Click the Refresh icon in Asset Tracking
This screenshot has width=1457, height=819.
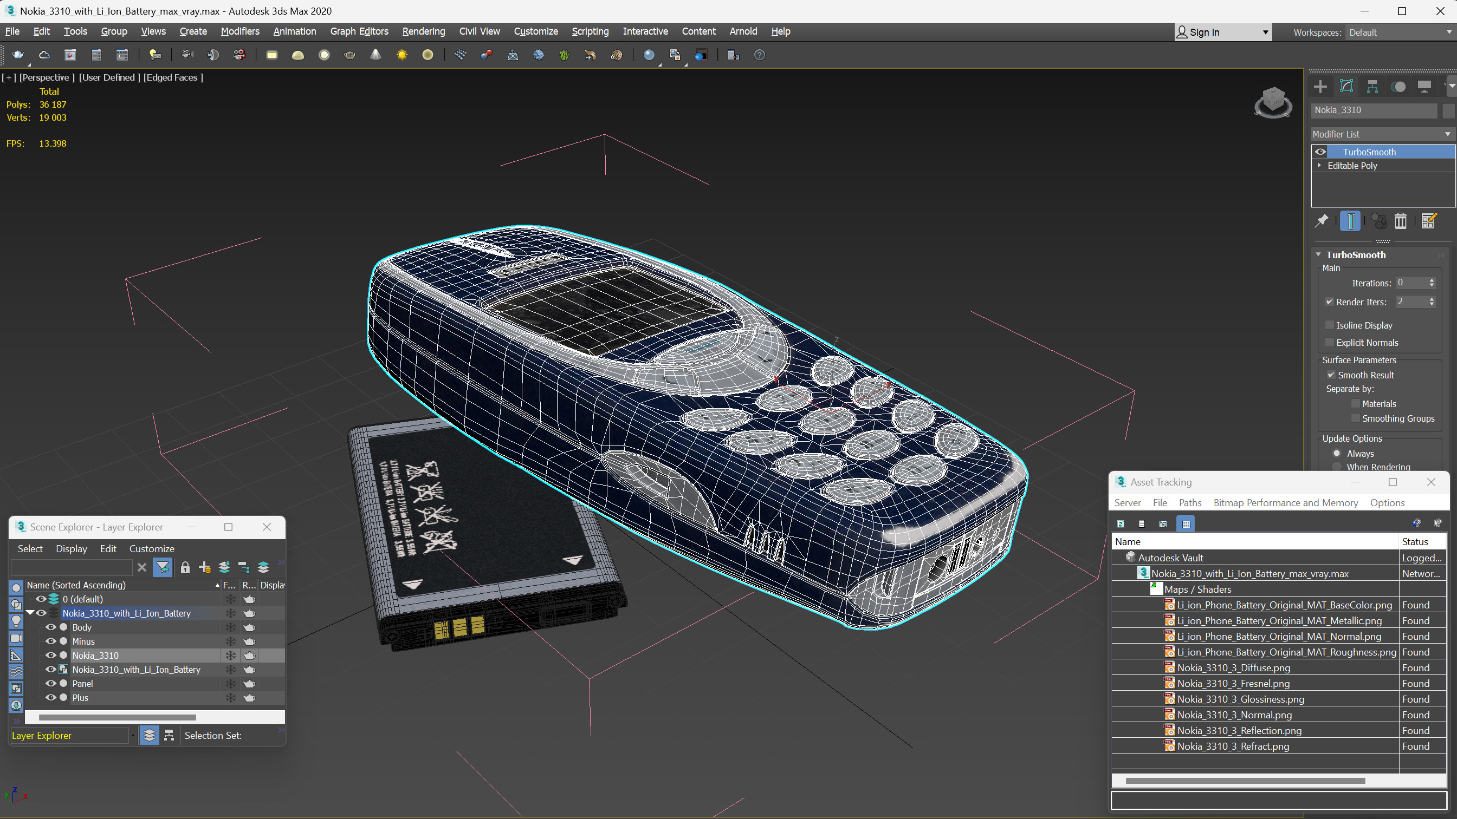(x=1121, y=524)
